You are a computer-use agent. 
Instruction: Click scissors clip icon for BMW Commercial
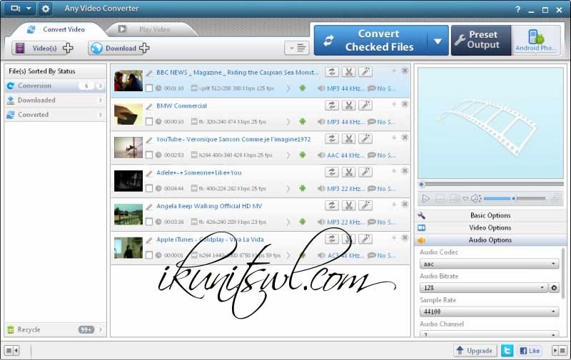click(348, 105)
